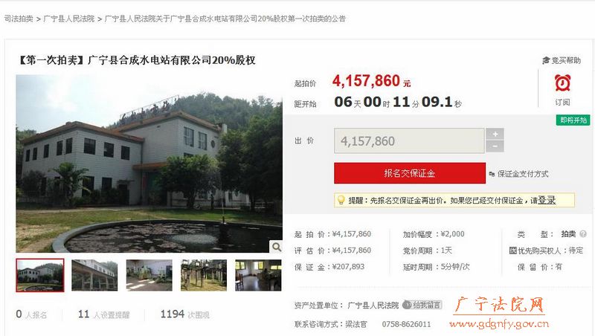Click the 登录 login link
Image resolution: width=595 pixels, height=336 pixels.
coord(547,200)
